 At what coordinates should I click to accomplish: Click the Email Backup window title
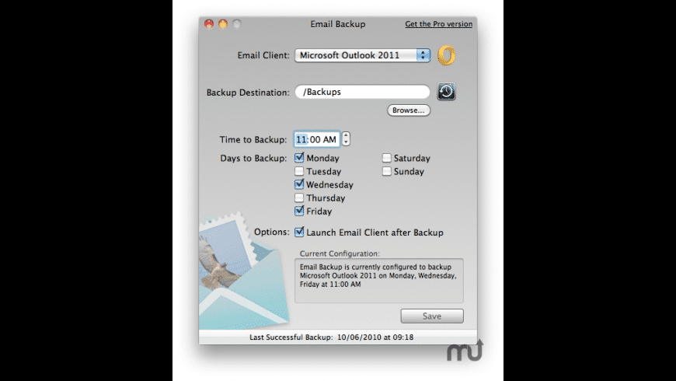click(337, 24)
